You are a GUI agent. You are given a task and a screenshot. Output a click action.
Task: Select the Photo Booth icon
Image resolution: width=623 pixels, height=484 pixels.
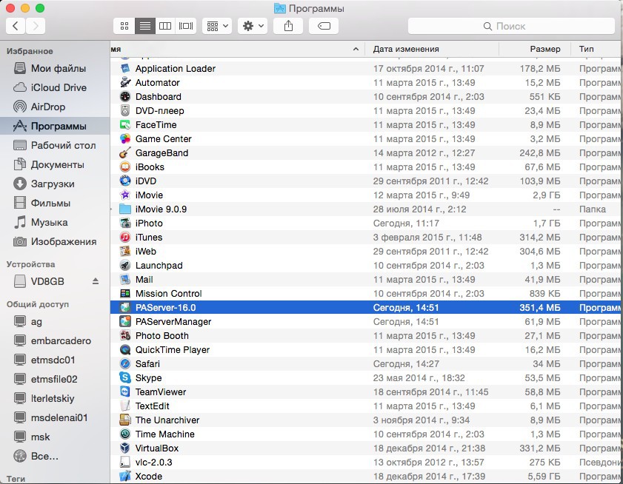click(124, 335)
